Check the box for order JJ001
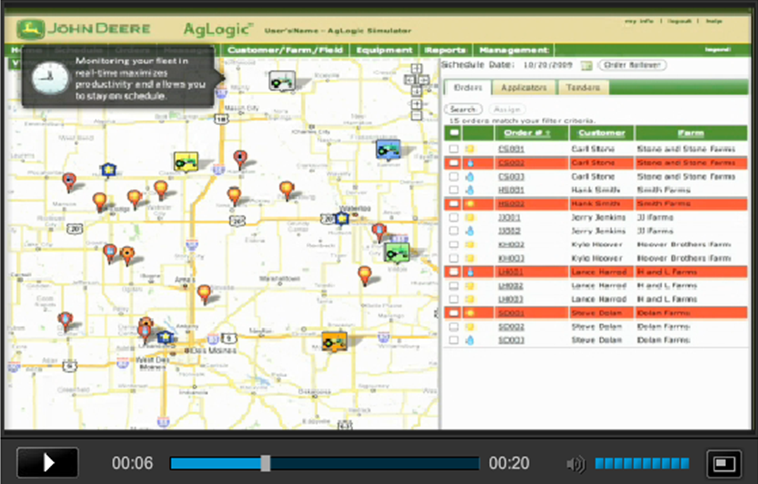The height and width of the screenshot is (484, 758). click(453, 218)
